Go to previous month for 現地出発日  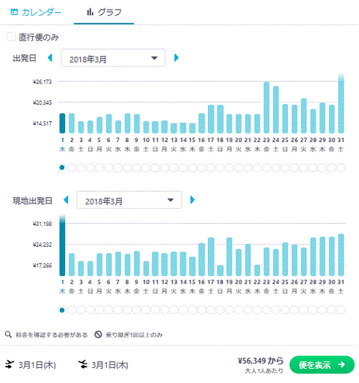[66, 200]
